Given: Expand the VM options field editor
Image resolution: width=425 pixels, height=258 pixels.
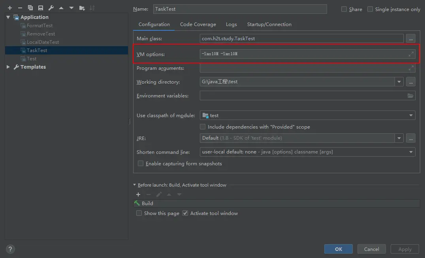Looking at the screenshot, I should tap(411, 54).
